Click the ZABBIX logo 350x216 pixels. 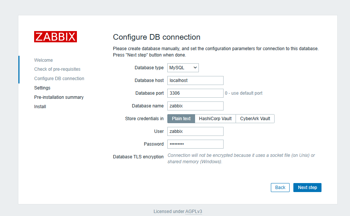coord(56,37)
